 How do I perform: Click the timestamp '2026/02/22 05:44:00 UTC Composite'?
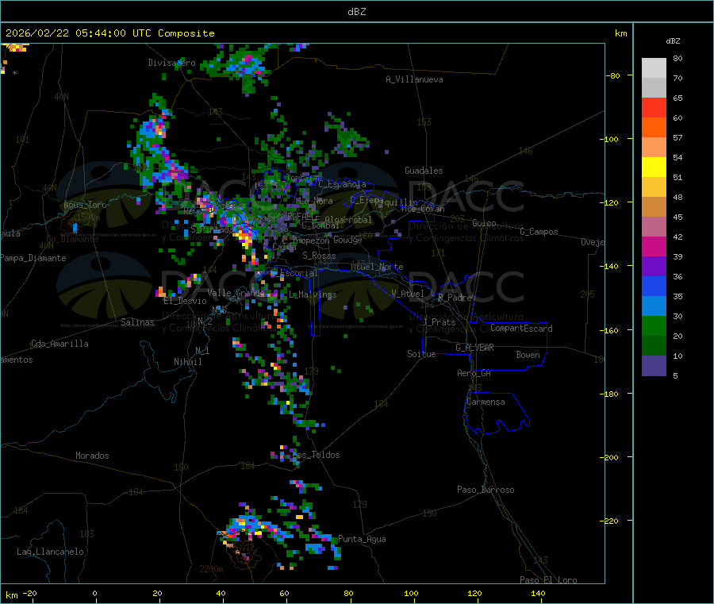point(110,33)
